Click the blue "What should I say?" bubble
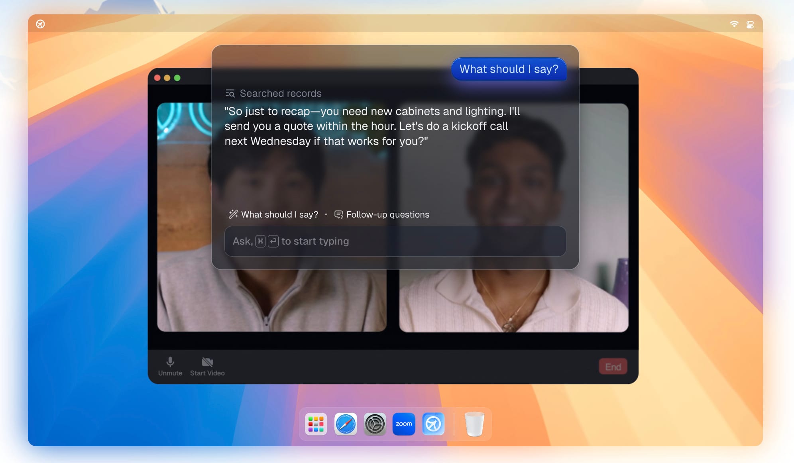 (509, 69)
